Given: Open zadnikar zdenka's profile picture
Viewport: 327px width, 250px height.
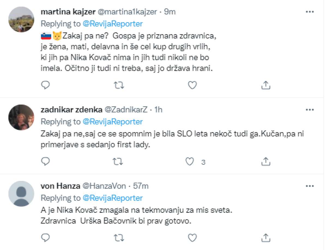Looking at the screenshot, I should click(21, 117).
